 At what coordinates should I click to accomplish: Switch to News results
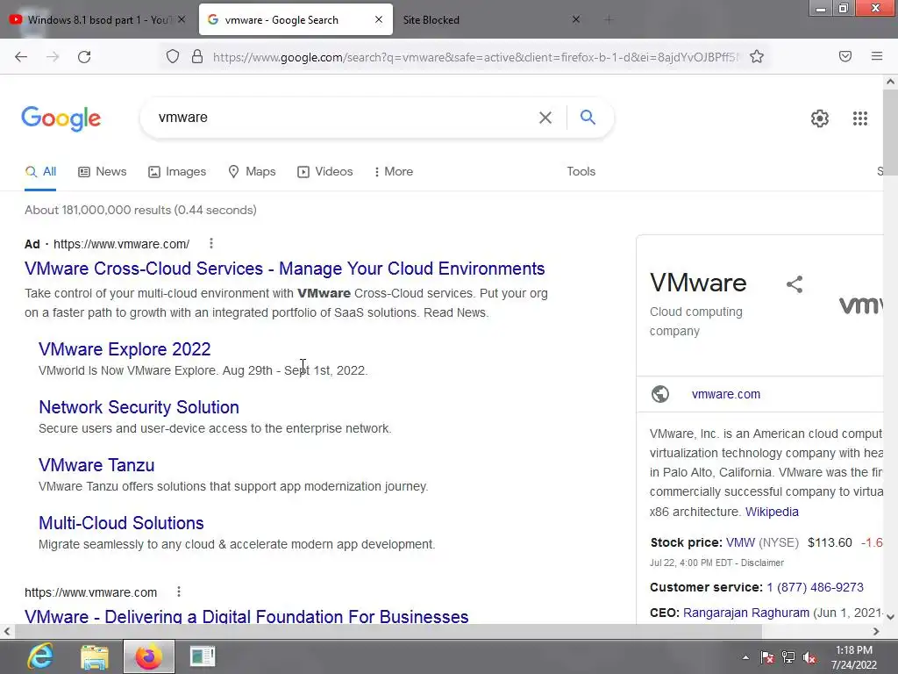click(x=103, y=171)
